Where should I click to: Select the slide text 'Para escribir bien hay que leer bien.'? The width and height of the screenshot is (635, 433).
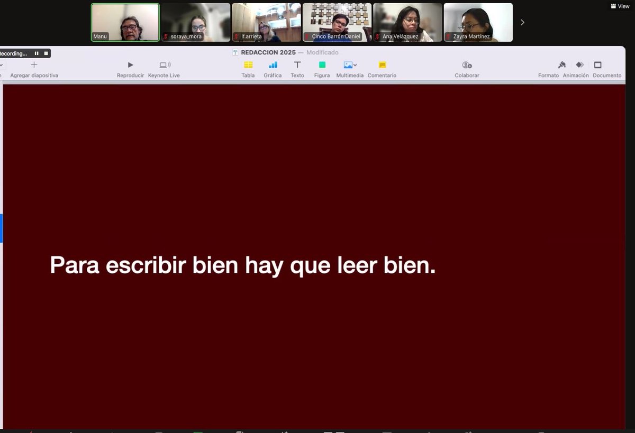point(243,265)
